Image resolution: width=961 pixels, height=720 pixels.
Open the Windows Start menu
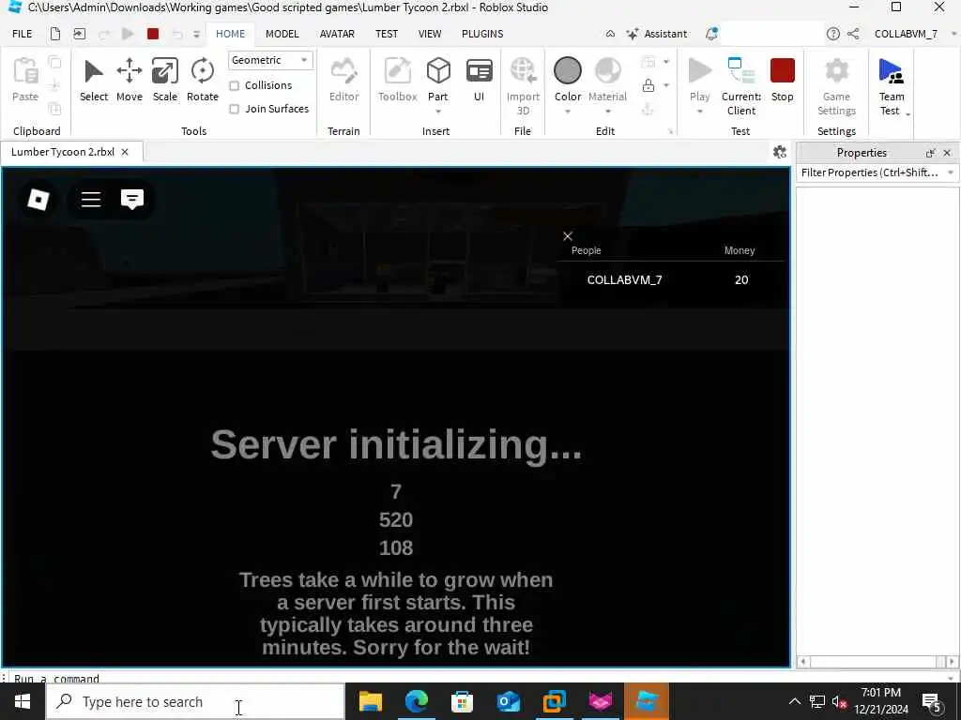(x=23, y=701)
